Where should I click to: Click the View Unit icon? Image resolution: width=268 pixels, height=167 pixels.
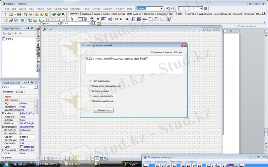pyautogui.click(x=6, y=20)
